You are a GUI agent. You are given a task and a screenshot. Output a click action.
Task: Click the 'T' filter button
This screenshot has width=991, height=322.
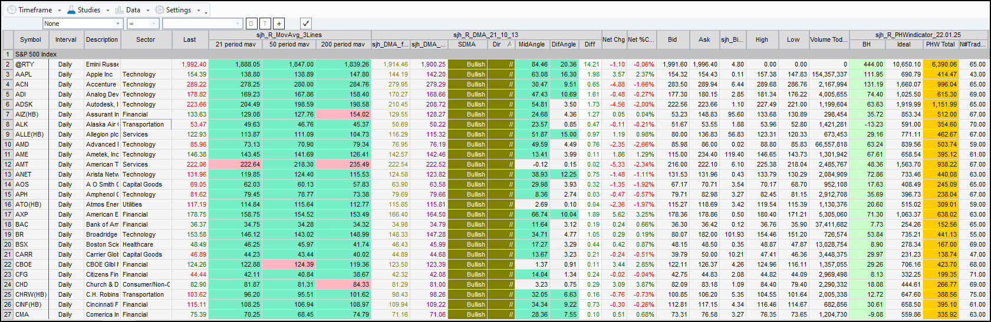pyautogui.click(x=265, y=24)
